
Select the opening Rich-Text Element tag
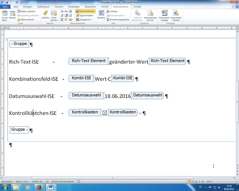click(x=89, y=61)
